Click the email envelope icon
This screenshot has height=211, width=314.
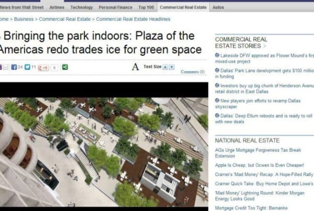(x=6, y=67)
